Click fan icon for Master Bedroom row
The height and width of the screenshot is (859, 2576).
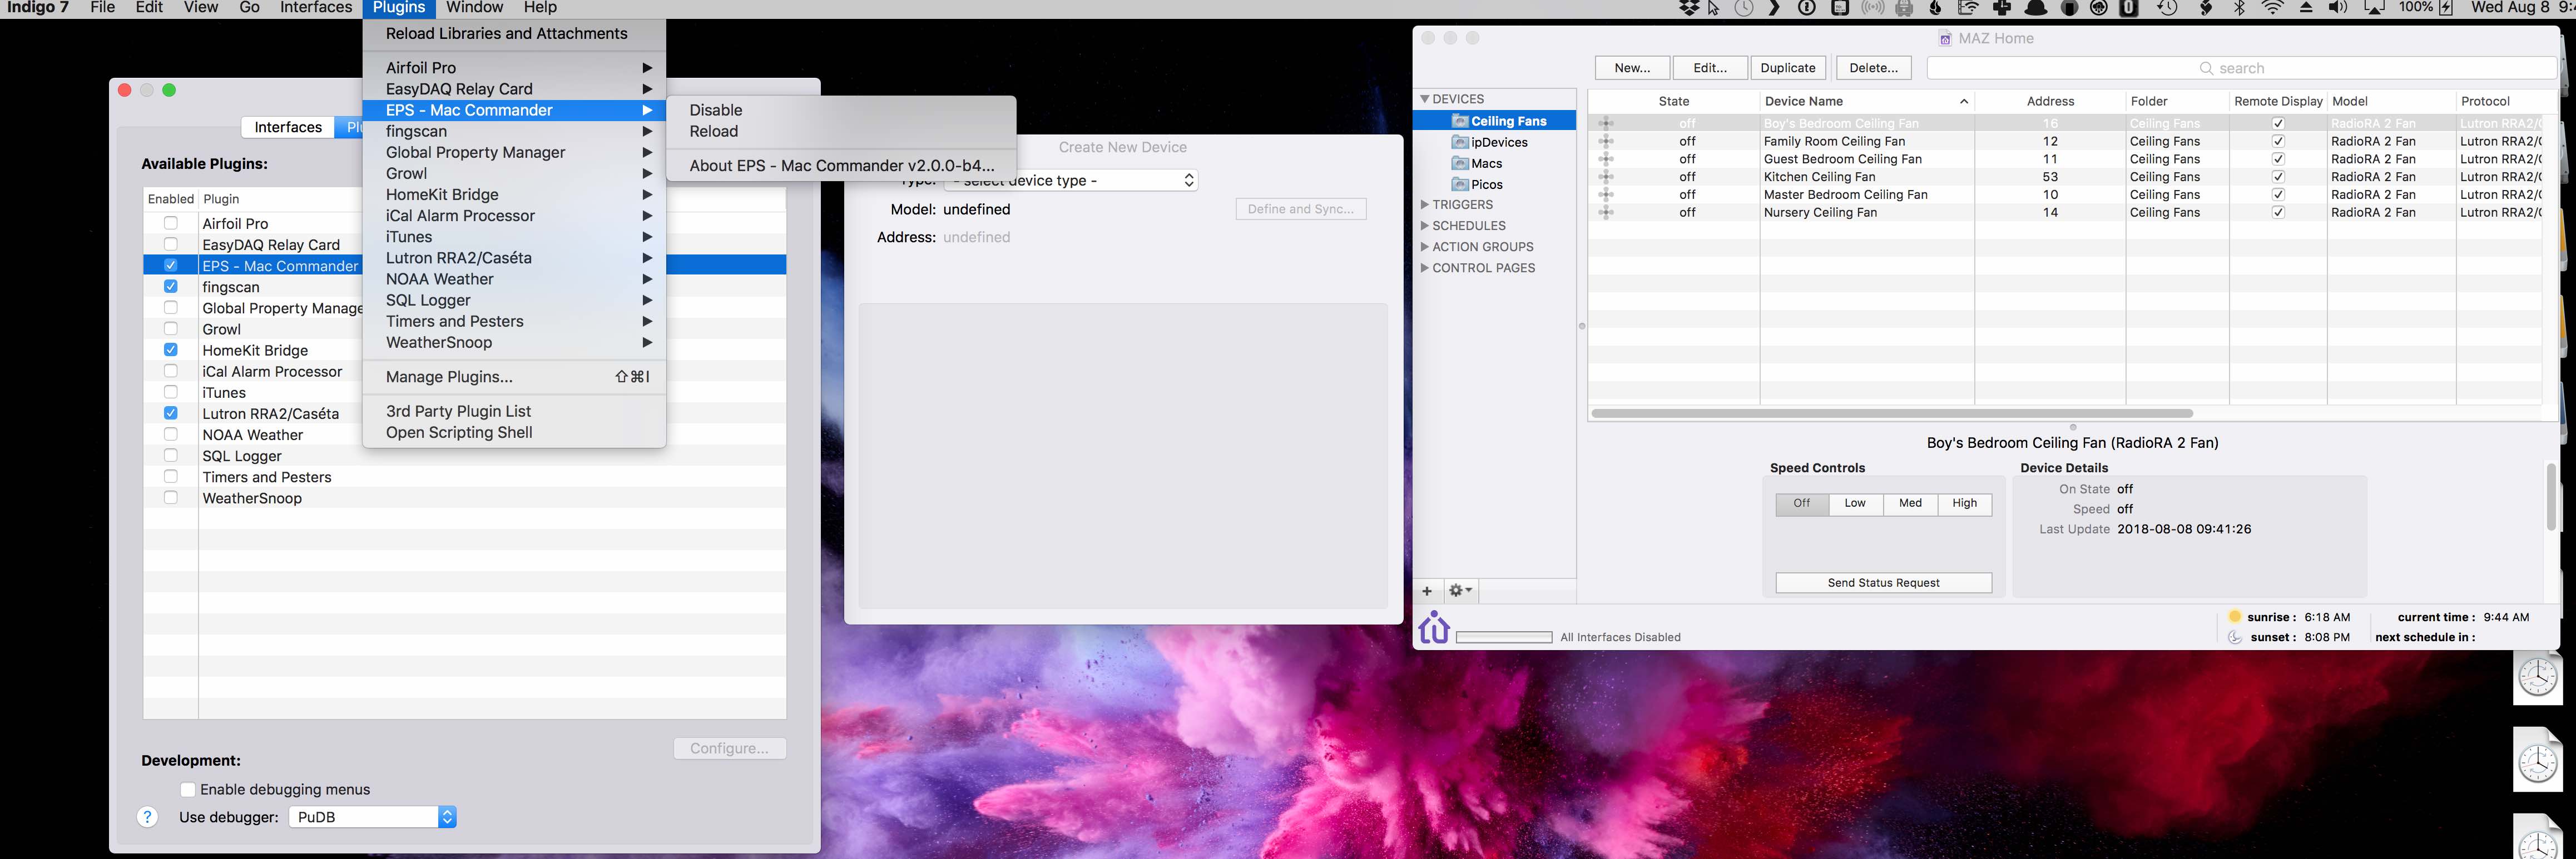pyautogui.click(x=1606, y=195)
